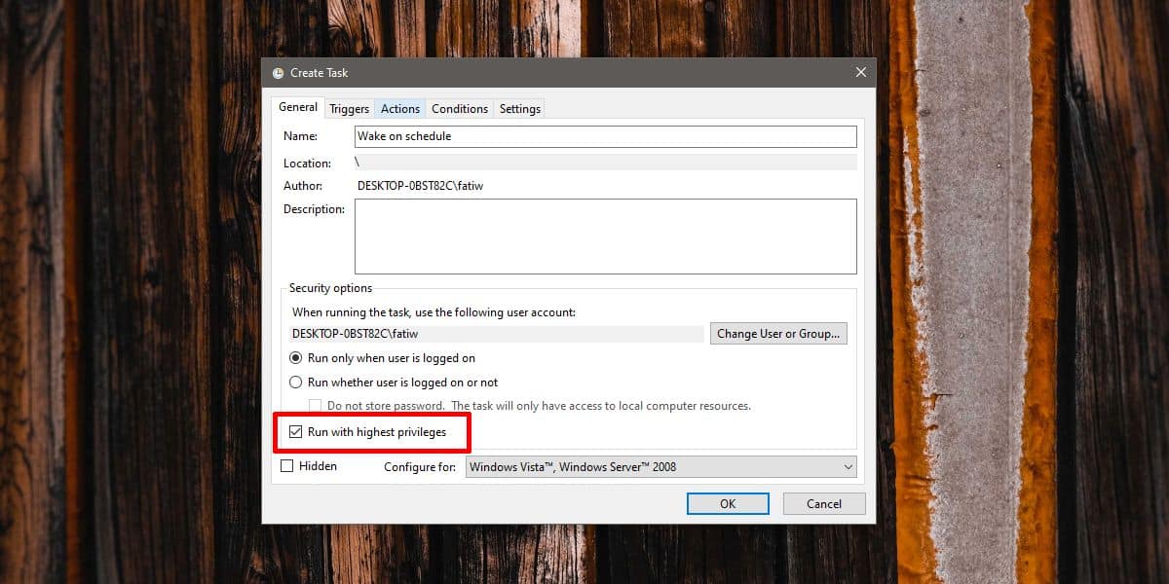Switch to the Conditions tab
1169x584 pixels.
click(460, 109)
